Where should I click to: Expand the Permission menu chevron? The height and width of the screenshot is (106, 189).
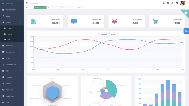click(x=21, y=46)
